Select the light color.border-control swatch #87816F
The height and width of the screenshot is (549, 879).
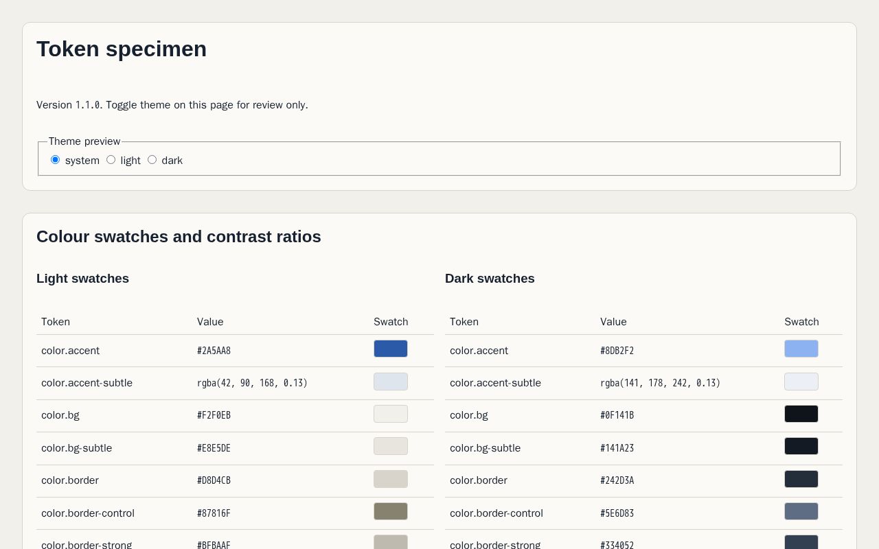click(391, 511)
